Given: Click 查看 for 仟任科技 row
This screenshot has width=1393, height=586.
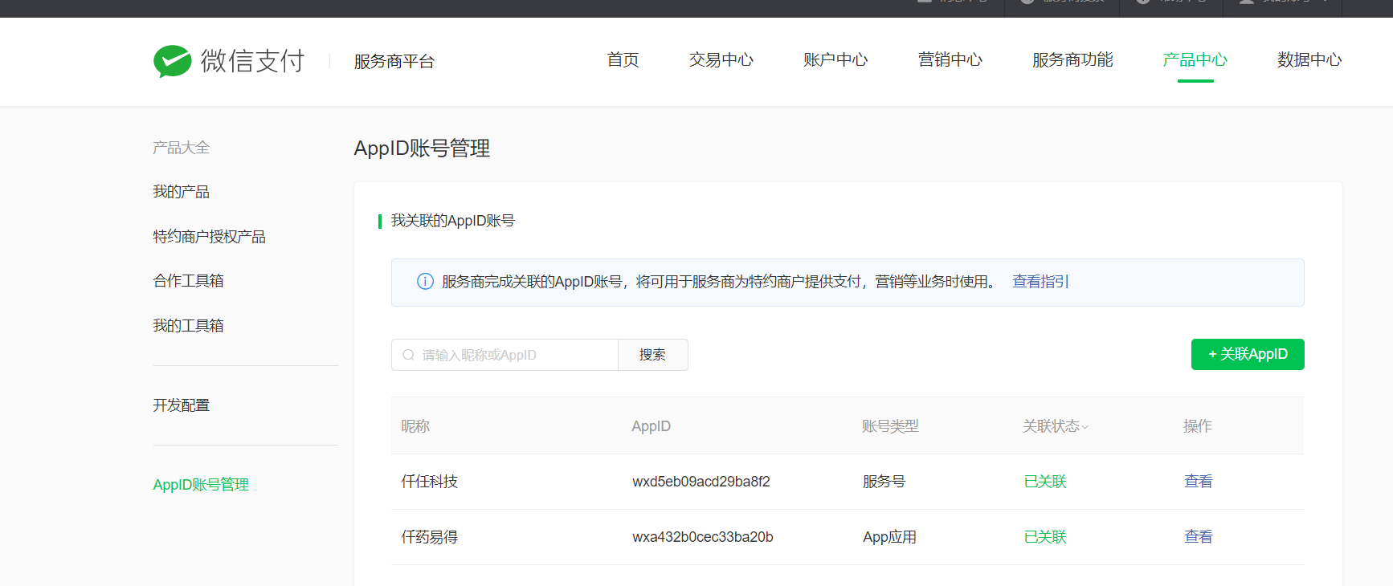Looking at the screenshot, I should [x=1198, y=482].
